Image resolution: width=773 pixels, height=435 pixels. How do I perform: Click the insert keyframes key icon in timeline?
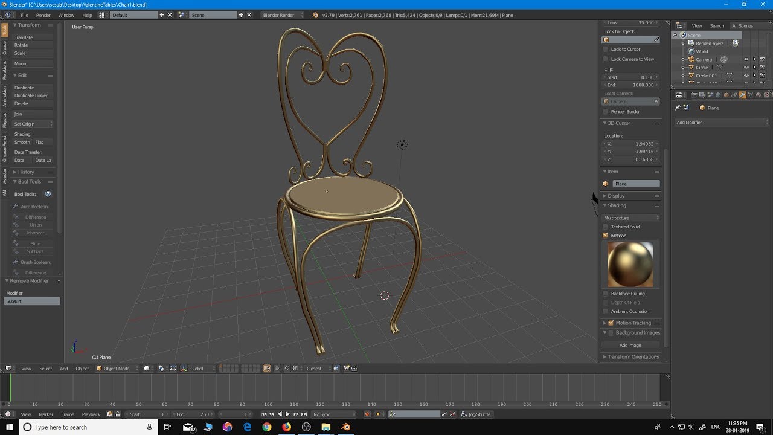pos(444,414)
